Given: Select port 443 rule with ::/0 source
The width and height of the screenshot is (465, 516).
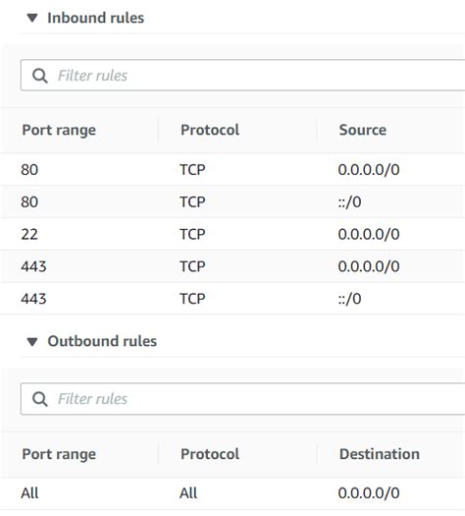Looking at the screenshot, I should [232, 299].
